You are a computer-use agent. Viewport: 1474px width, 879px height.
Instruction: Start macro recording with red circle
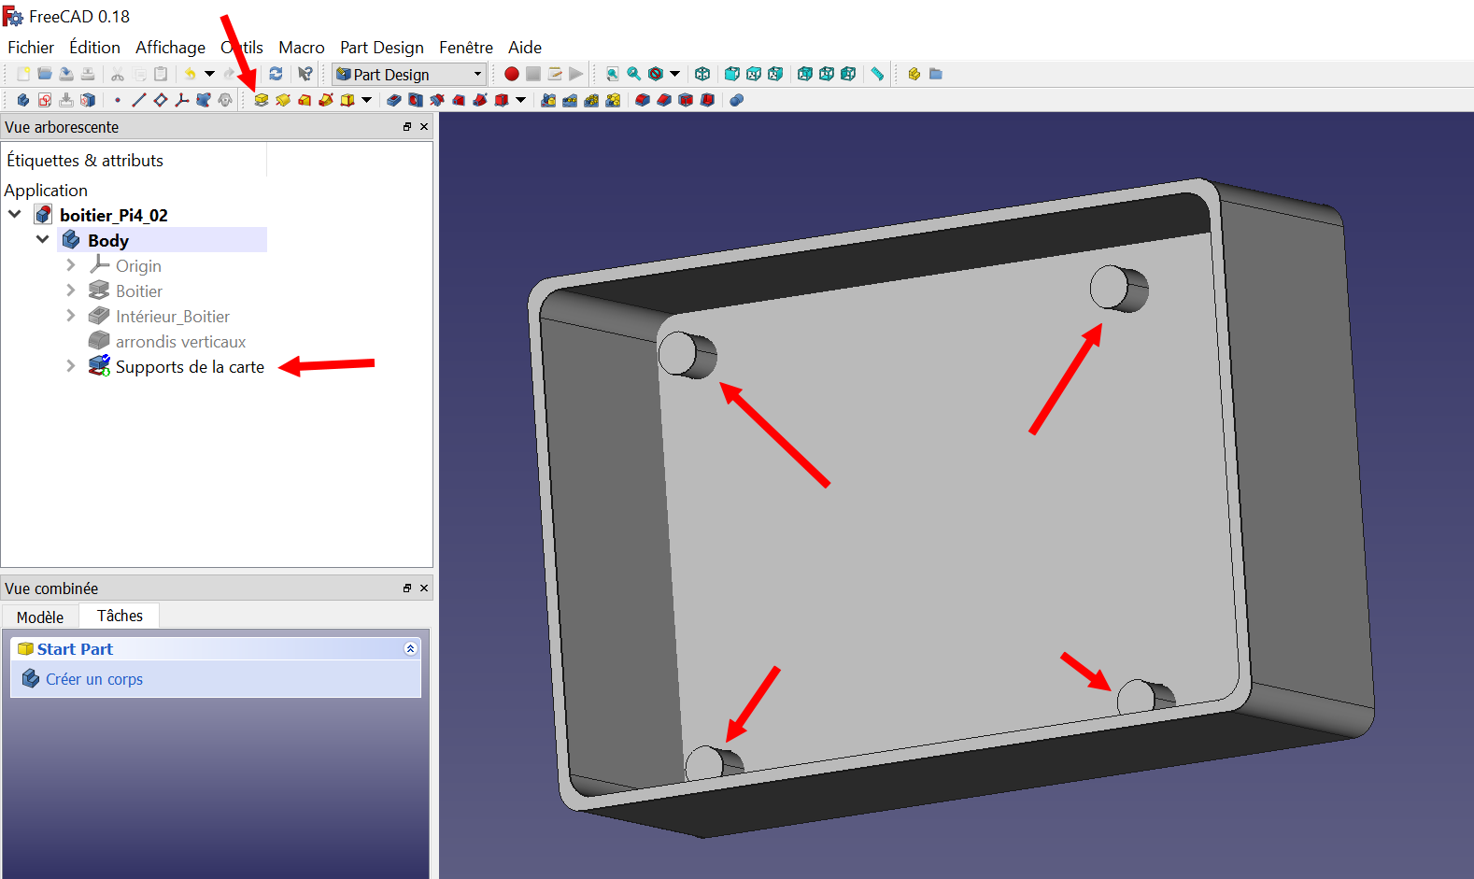512,74
